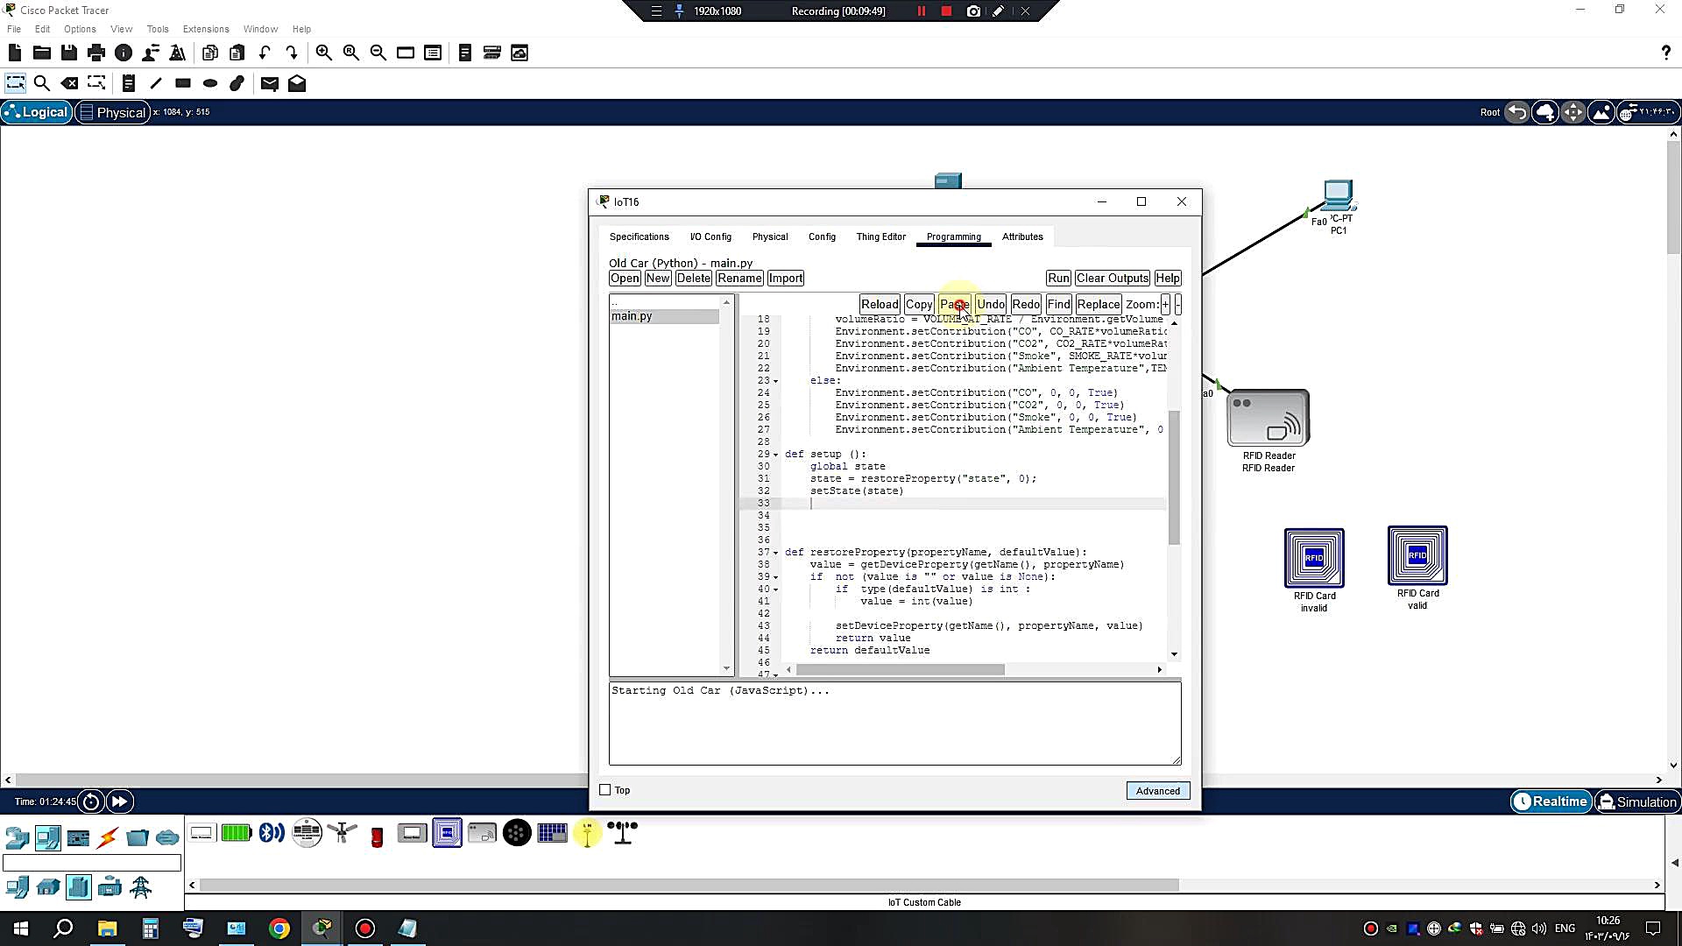Save the project with the floppy disk icon
The image size is (1682, 946).
point(69,53)
